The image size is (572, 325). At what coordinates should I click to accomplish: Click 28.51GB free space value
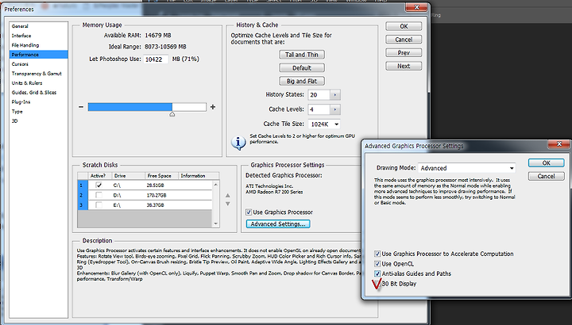[x=156, y=185]
